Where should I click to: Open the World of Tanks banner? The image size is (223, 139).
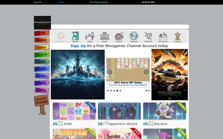pos(169,74)
